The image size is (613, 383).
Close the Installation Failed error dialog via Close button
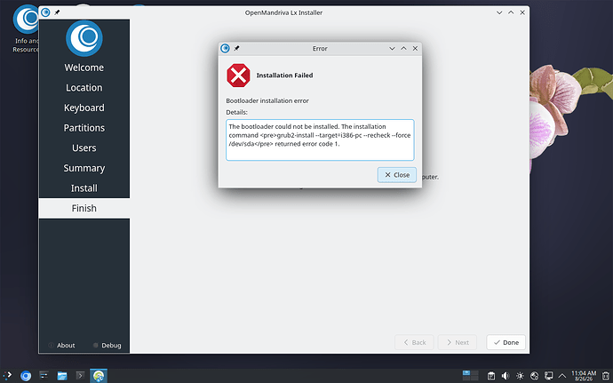click(397, 175)
